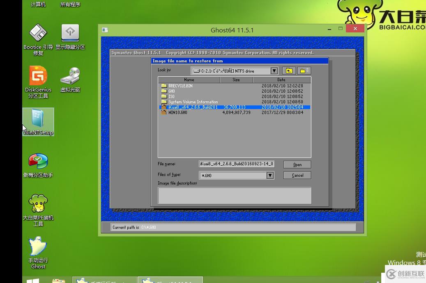This screenshot has height=283, width=426.
Task: Click the create new folder icon
Action: pos(304,71)
